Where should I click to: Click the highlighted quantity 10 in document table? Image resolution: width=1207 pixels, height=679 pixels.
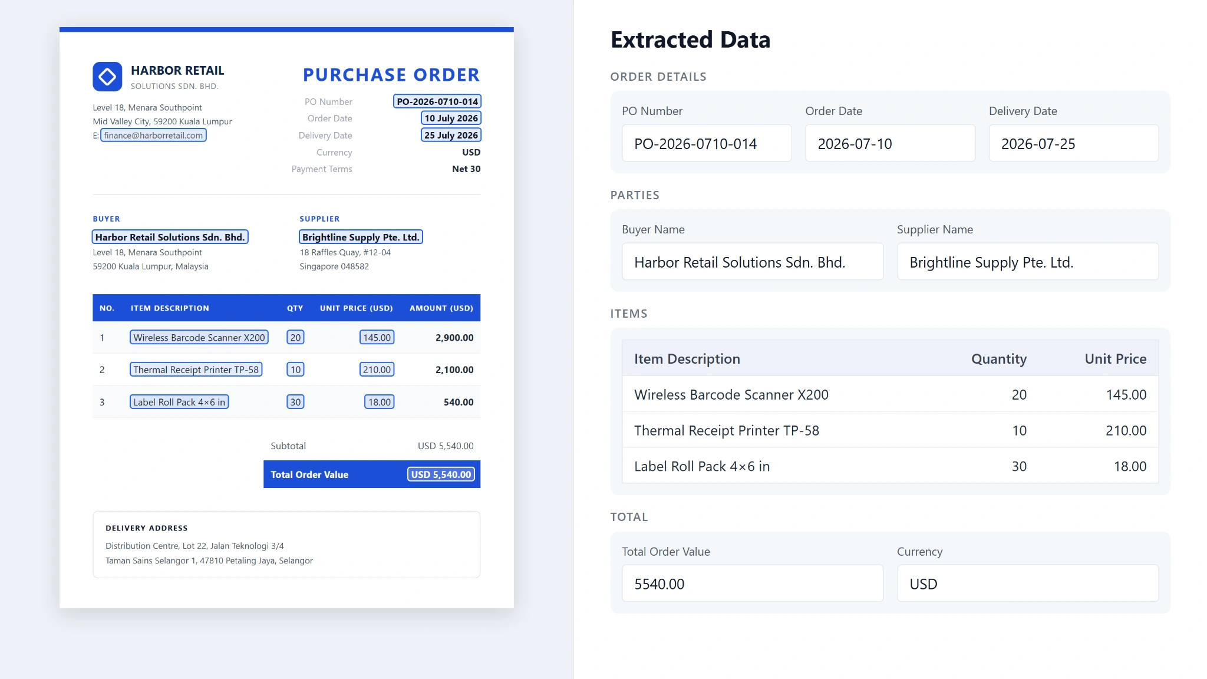tap(295, 370)
